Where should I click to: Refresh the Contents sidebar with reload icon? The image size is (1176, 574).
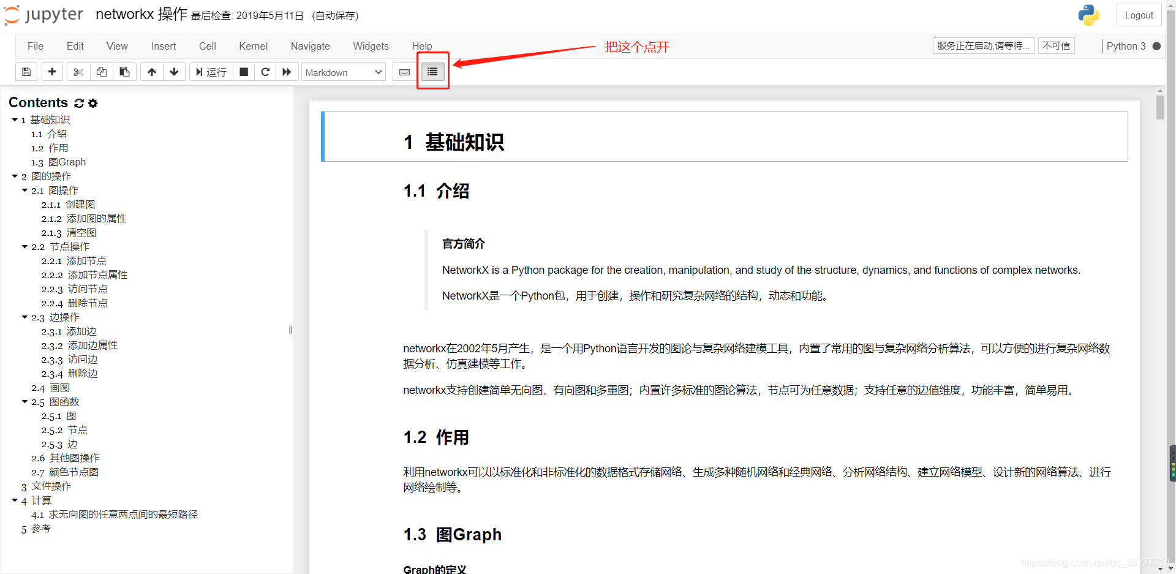click(79, 103)
